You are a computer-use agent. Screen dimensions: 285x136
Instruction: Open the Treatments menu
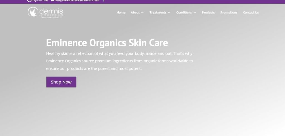coord(158,13)
